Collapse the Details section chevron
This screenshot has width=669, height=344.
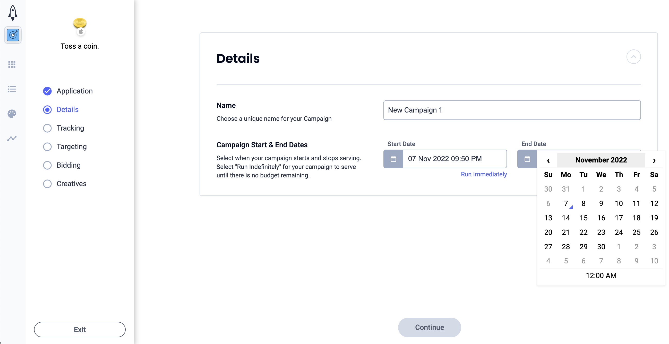click(633, 57)
